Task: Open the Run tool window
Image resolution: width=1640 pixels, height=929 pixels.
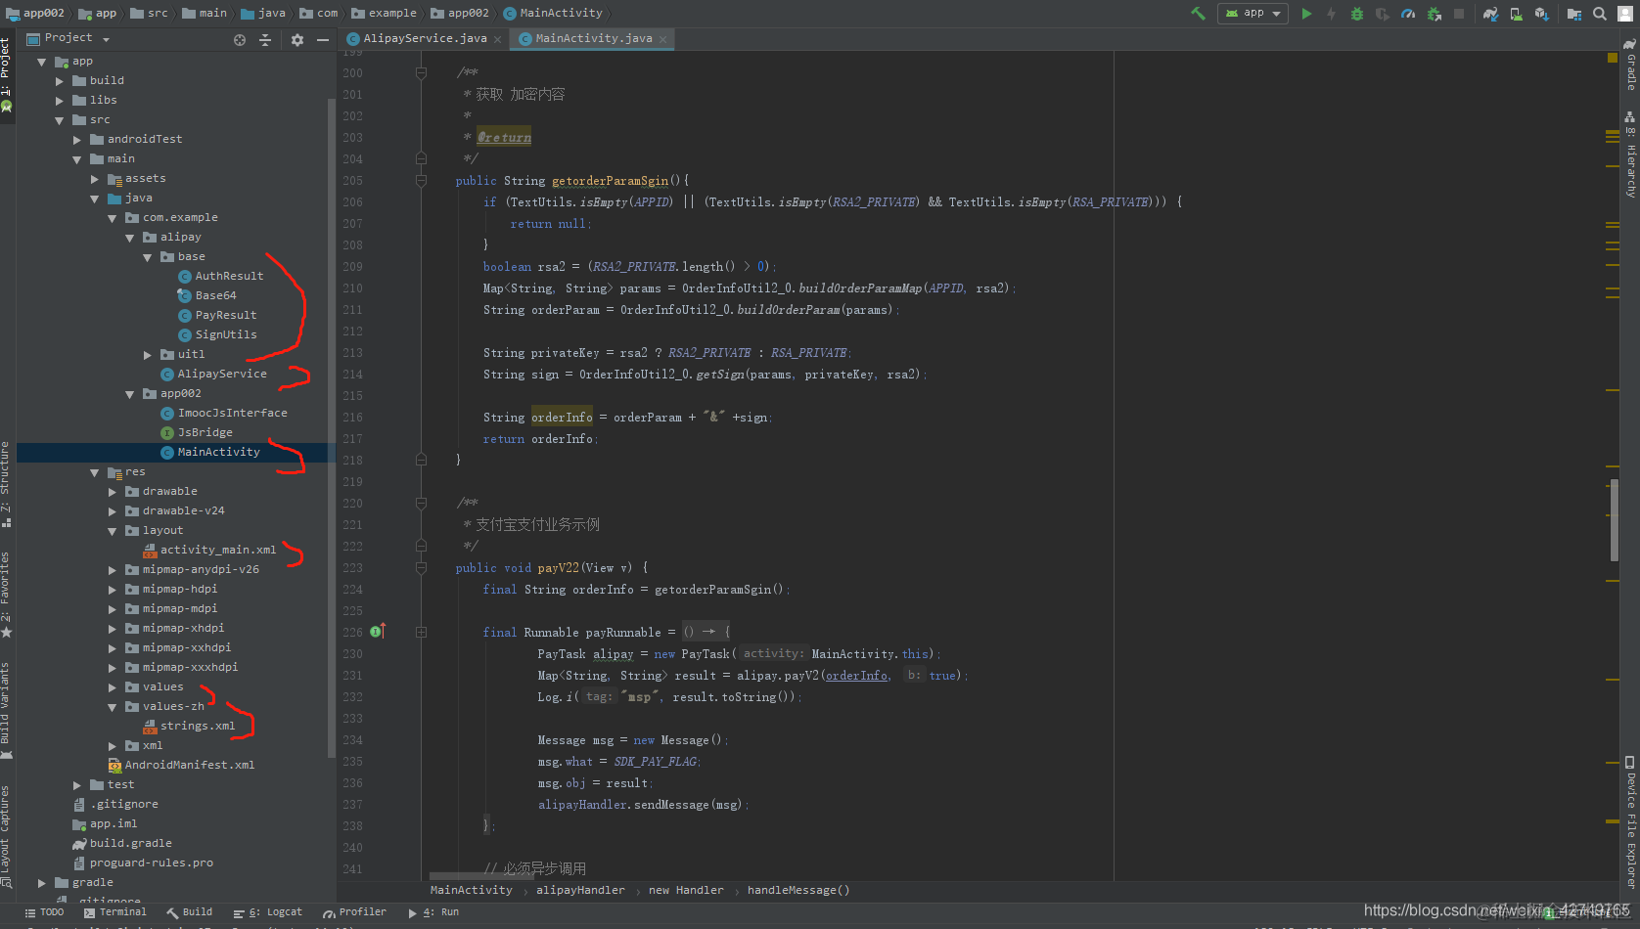Action: click(x=433, y=912)
